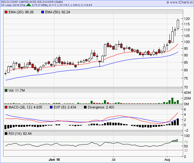Image resolution: width=194 pixels, height=163 pixels.
Task: Click the Jun 16 date axis label
Action: coord(54,160)
